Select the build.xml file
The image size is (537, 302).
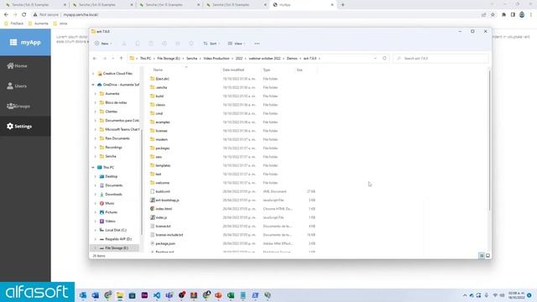pos(163,191)
